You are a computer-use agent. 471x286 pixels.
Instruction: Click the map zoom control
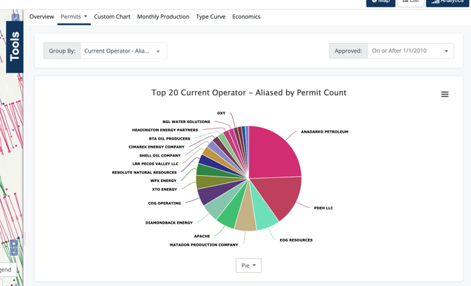(x=14, y=248)
